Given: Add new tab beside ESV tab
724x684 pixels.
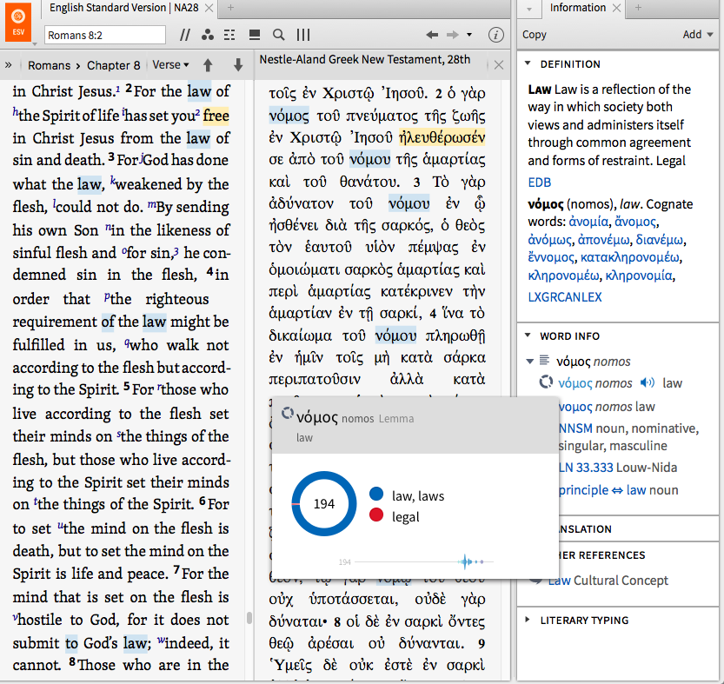Looking at the screenshot, I should pos(231,8).
